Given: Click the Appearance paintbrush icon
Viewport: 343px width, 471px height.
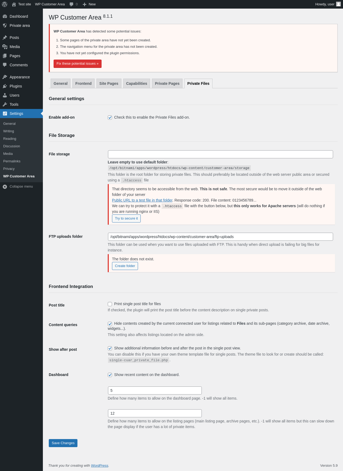Looking at the screenshot, I should point(5,77).
